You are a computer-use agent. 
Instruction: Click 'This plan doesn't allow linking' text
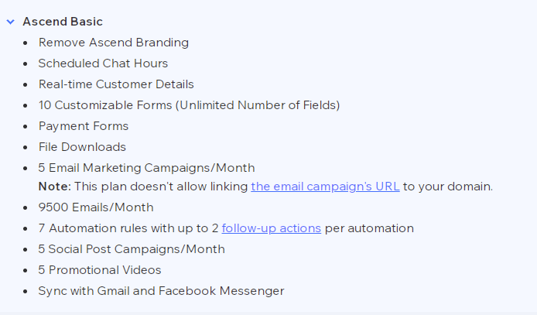[x=161, y=187]
